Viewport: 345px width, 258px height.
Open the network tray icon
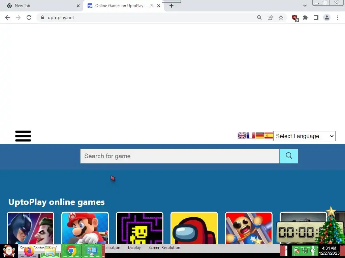pyautogui.click(x=305, y=251)
